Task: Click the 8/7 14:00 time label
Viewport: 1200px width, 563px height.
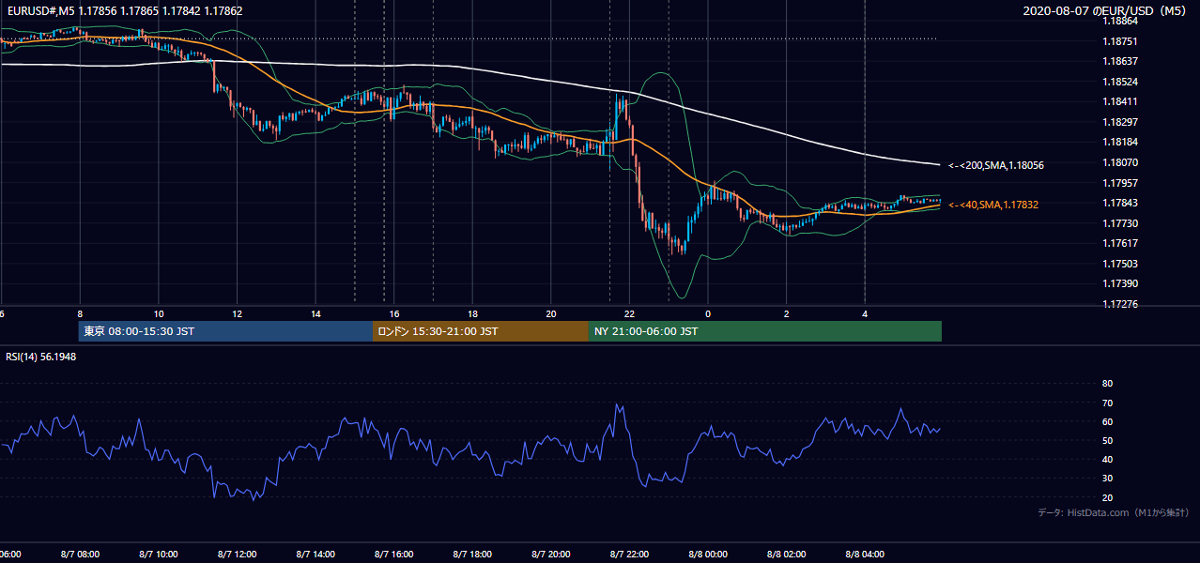Action: coord(315,555)
